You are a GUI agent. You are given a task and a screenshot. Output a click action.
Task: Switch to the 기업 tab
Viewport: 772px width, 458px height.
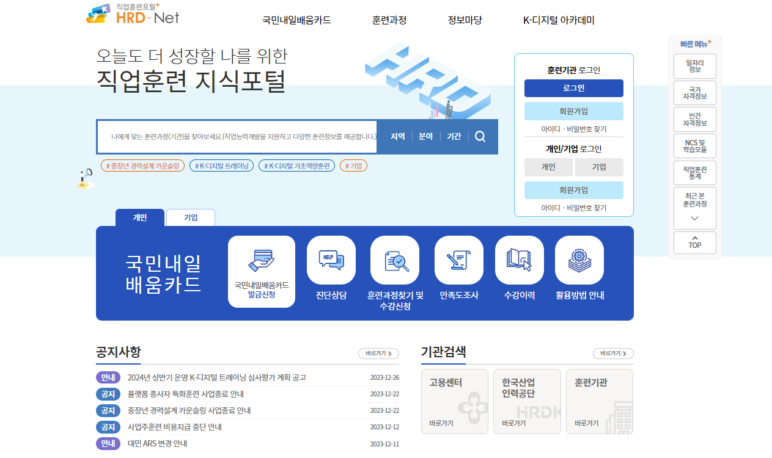coord(190,217)
